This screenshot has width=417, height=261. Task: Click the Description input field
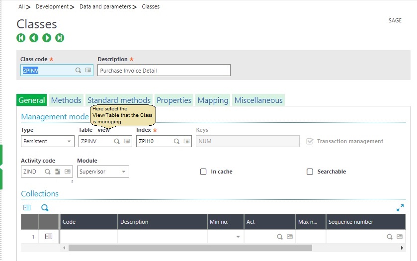(x=164, y=71)
